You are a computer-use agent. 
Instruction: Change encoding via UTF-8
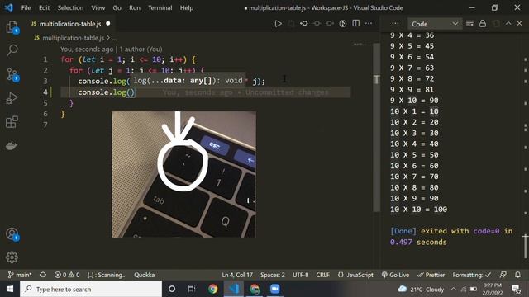click(300, 275)
